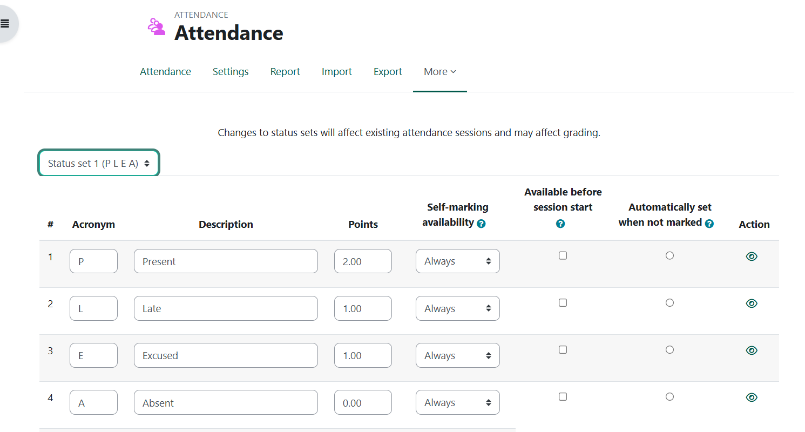Viewport: 805px width, 432px height.
Task: Check Available before session start for Excused
Action: (563, 349)
